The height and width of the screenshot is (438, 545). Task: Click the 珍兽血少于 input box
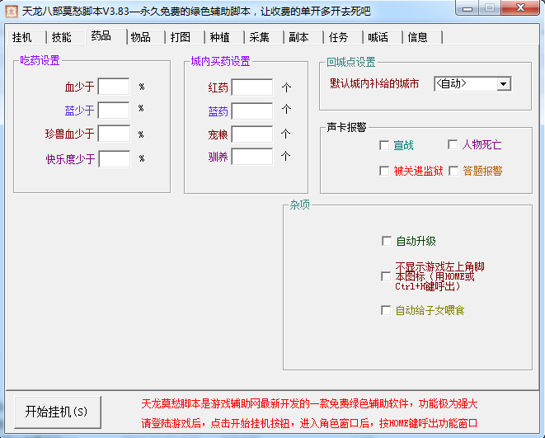[114, 134]
